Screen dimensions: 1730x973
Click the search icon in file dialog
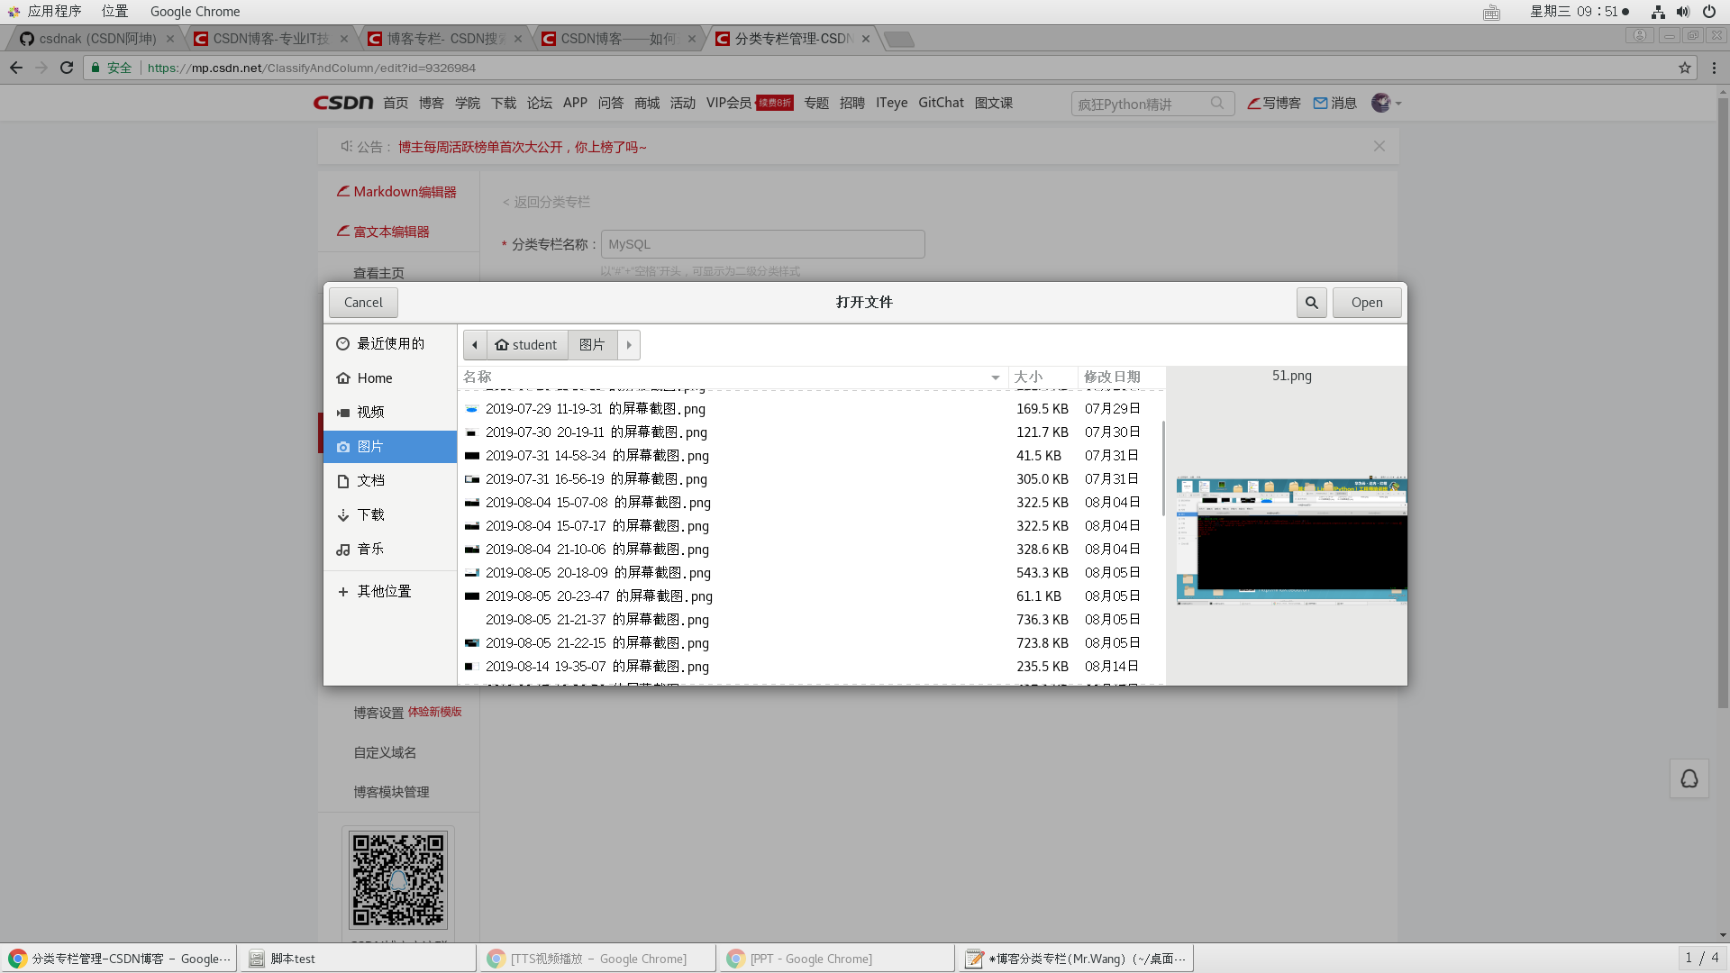(x=1311, y=303)
